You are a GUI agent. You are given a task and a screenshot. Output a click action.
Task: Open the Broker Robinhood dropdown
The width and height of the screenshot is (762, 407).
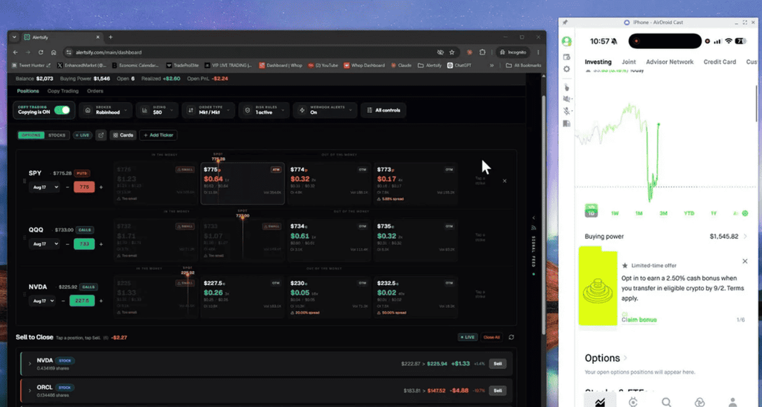[x=106, y=110]
